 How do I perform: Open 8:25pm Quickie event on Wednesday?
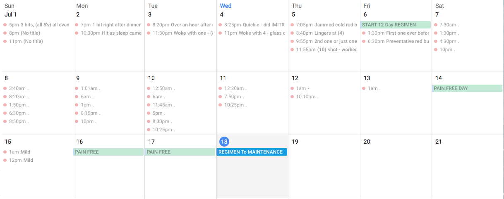[x=252, y=25]
